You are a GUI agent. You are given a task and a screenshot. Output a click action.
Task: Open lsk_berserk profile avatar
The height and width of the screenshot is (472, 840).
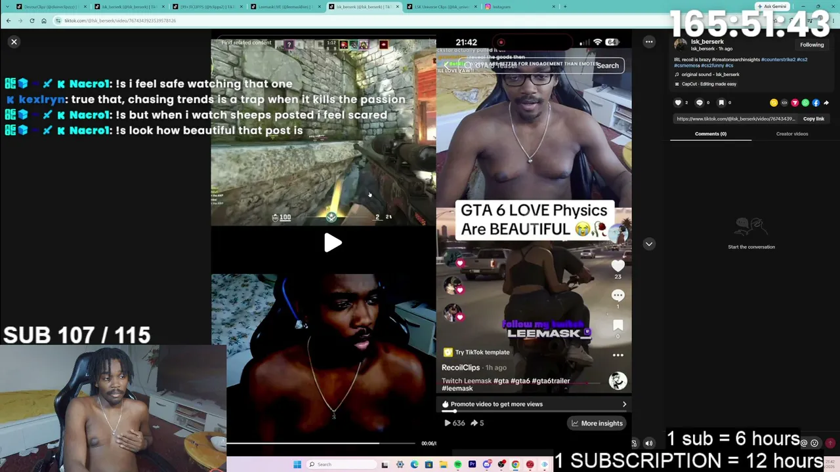pyautogui.click(x=681, y=45)
